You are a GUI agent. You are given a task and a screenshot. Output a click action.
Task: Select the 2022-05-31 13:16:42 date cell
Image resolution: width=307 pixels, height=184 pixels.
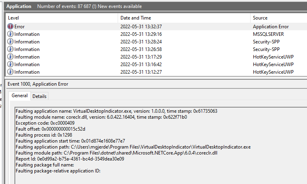[x=141, y=65]
